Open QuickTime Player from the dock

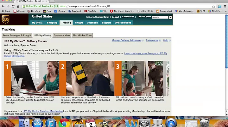click(x=171, y=123)
